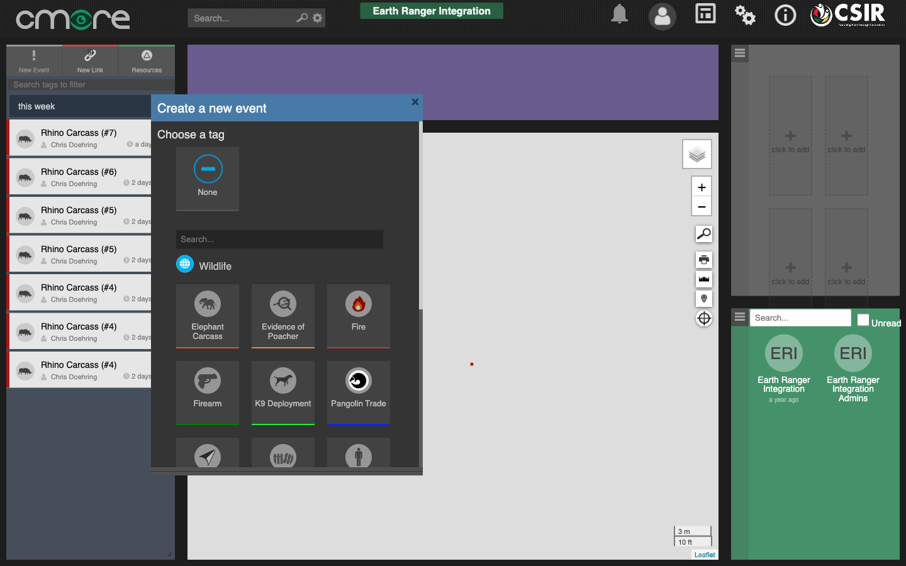The height and width of the screenshot is (566, 906).
Task: Click the rhino icon of Rhino Carcass (#6)
Action: [25, 178]
